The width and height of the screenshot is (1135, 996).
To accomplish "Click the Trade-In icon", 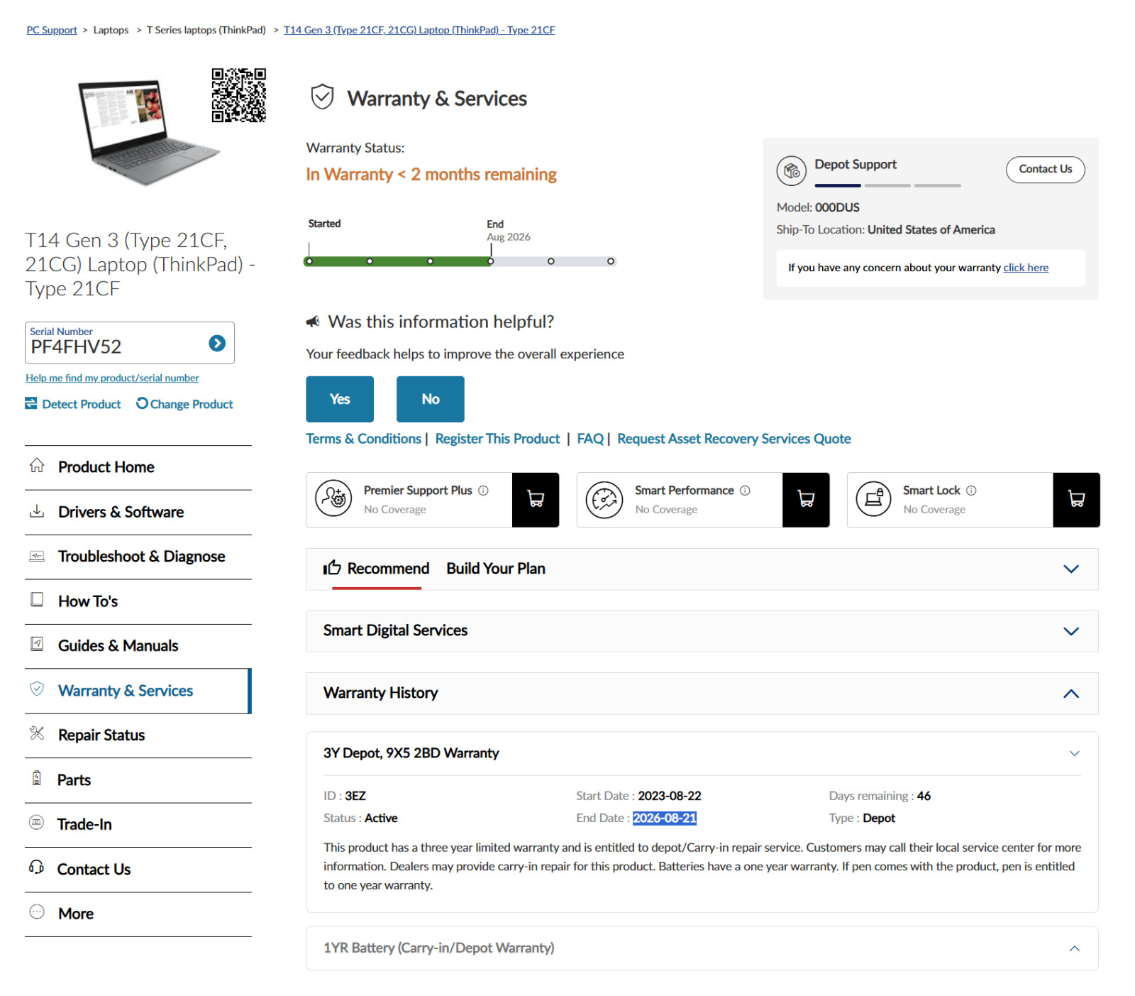I will point(37,823).
